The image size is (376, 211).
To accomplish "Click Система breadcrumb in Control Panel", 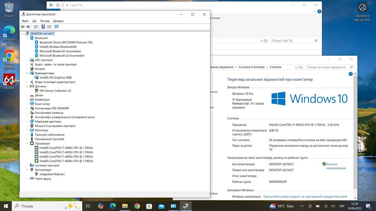I will 275,67.
